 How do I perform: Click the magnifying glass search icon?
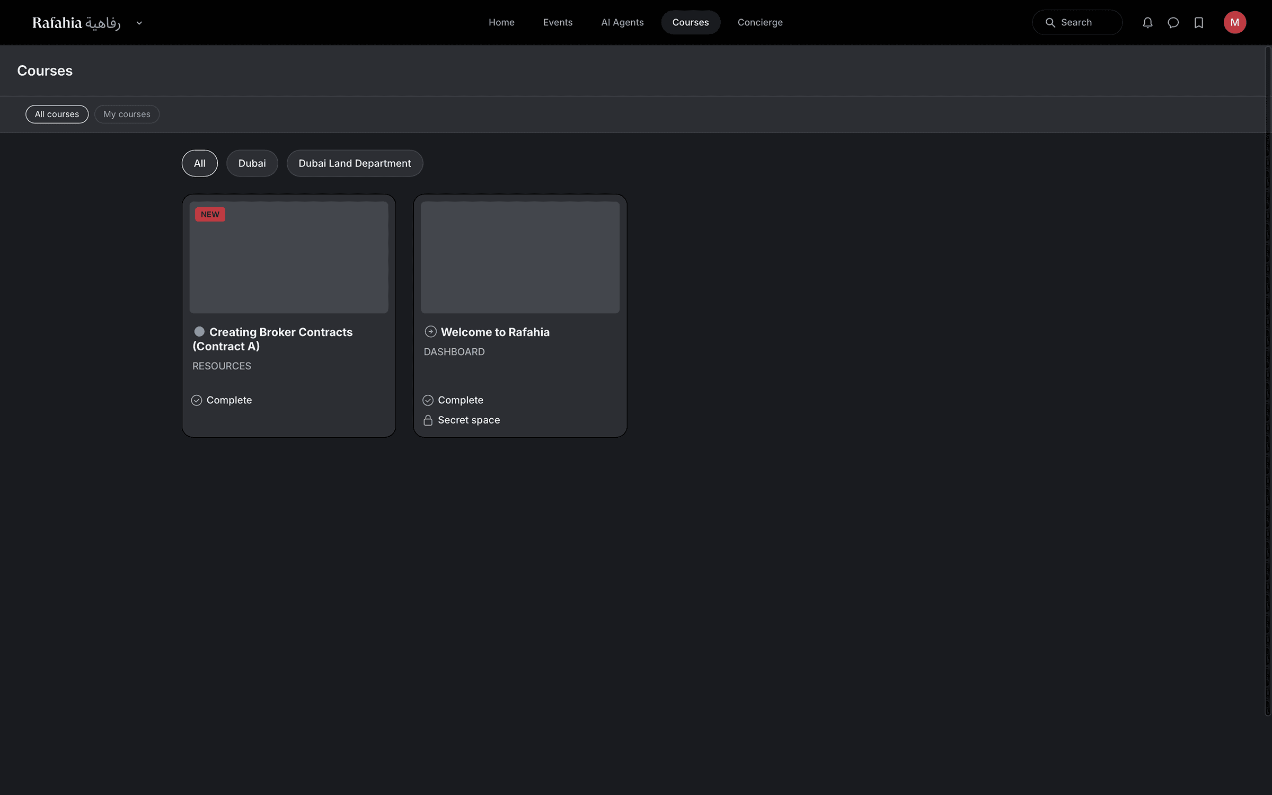[x=1050, y=22]
